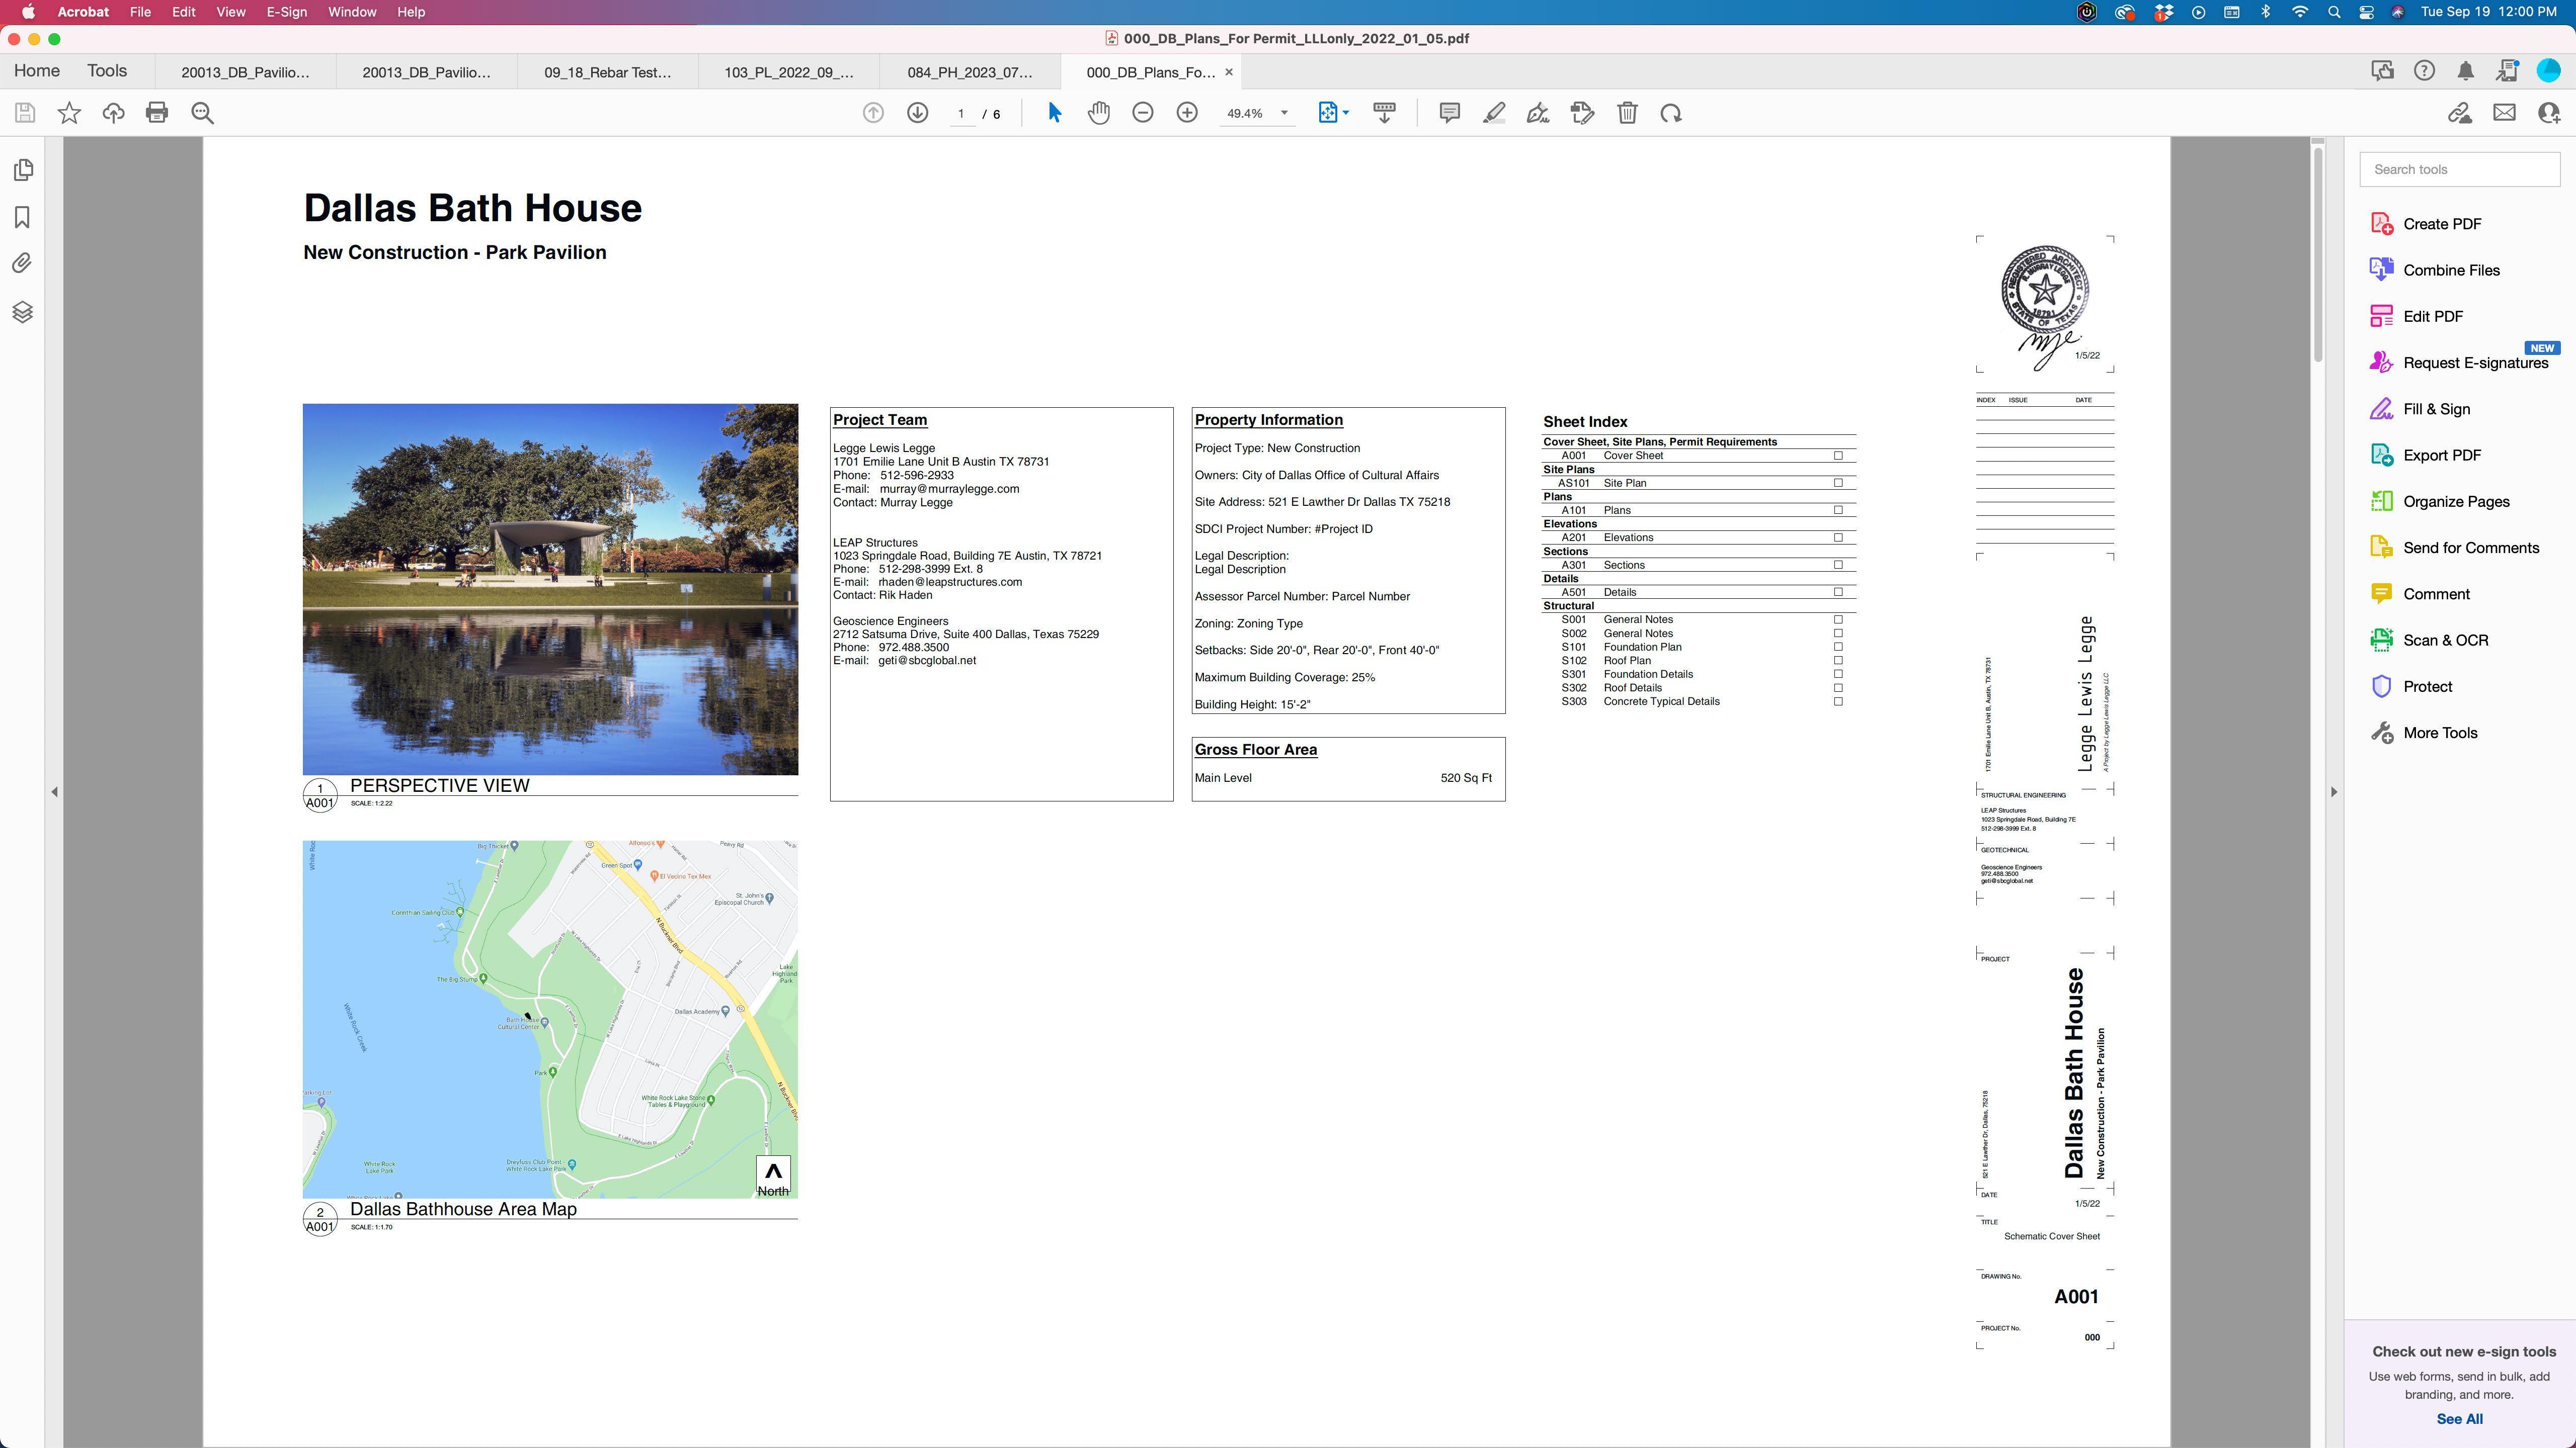Click the Zoom Out minus icon
Viewport: 2576px width, 1448px height.
click(x=1143, y=113)
